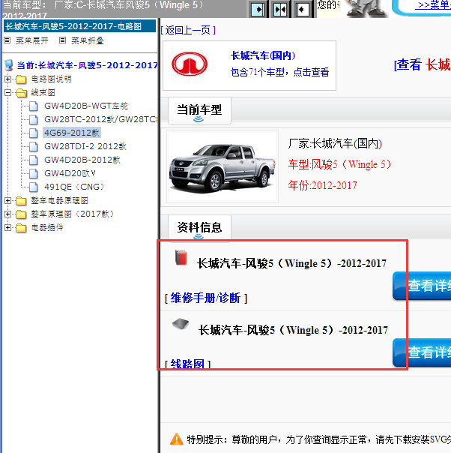
Task: Click the 查看 长城 link on right
Action: pyautogui.click(x=423, y=64)
